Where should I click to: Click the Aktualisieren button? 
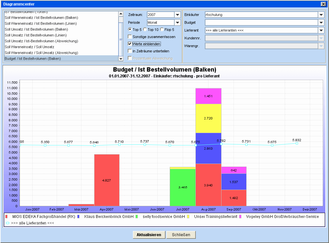pyautogui.click(x=149, y=235)
